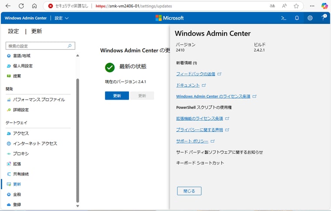Screen dimensions: 331x211
Task: Open the Copilot icon in browser
Action: pos(324,6)
